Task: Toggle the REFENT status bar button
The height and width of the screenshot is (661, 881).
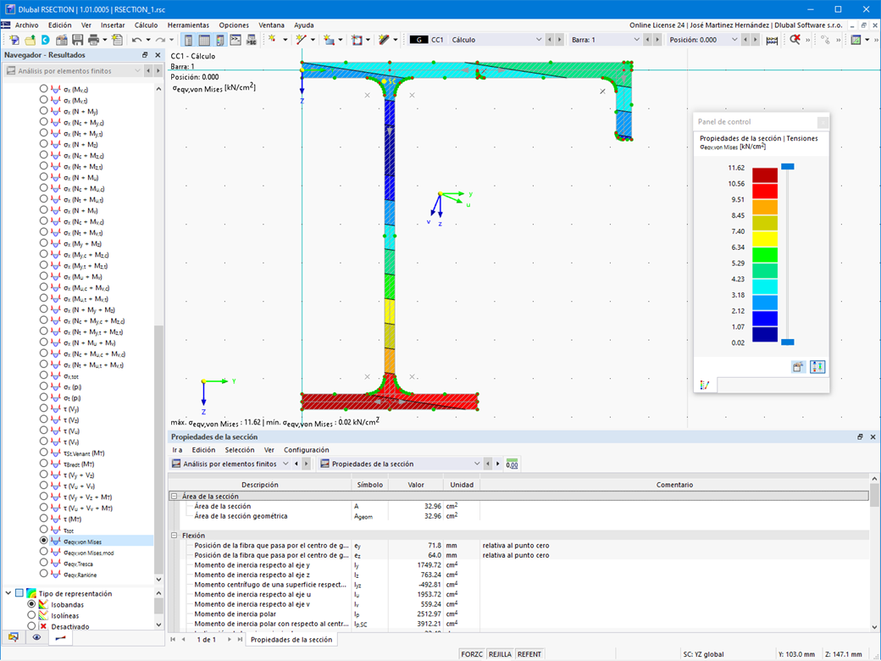Action: click(x=529, y=654)
